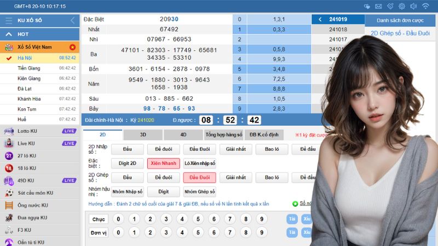Click the brush theme icon in top bar
This screenshot has width=438, height=246.
click(390, 6)
